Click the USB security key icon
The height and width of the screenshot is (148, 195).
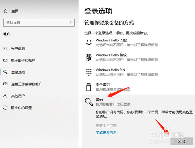(89, 87)
